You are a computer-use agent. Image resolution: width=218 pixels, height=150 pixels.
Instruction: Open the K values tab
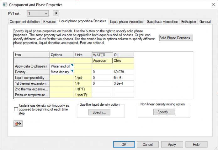pyautogui.click(x=49, y=22)
